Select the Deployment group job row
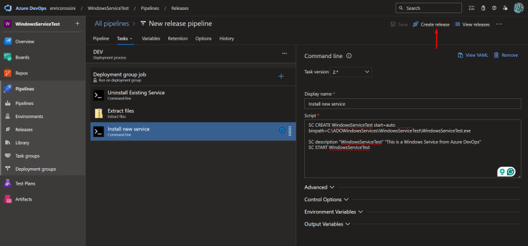This screenshot has height=246, width=528. coord(193,77)
